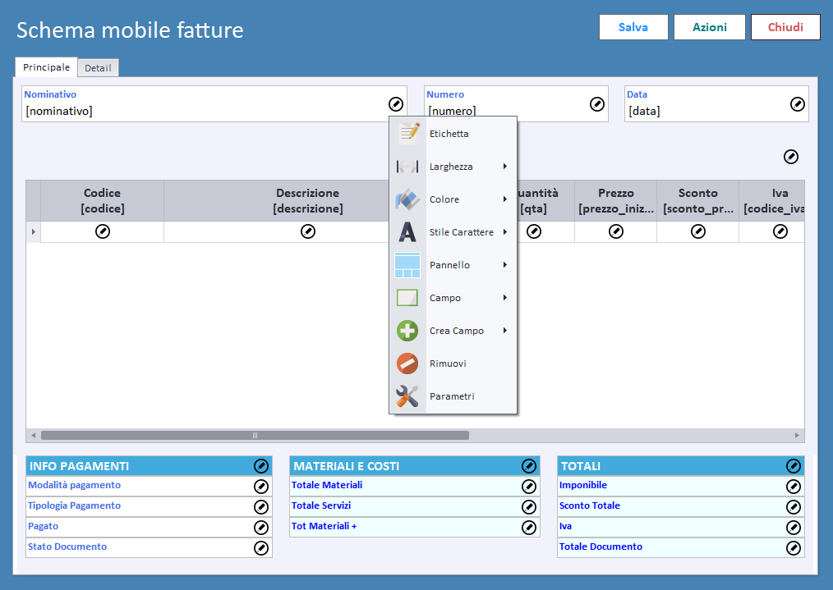Click pencil icon in the Codice column cell
Image resolution: width=833 pixels, height=590 pixels.
click(x=103, y=232)
